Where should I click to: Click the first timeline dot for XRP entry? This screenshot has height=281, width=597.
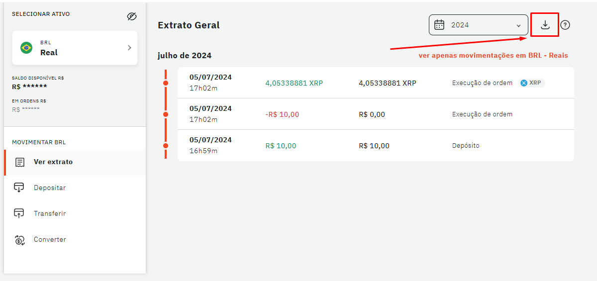click(x=166, y=83)
